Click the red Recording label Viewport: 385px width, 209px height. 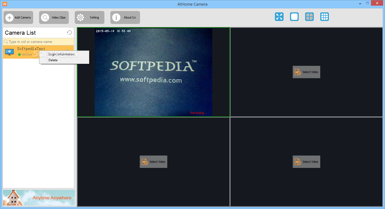point(198,113)
